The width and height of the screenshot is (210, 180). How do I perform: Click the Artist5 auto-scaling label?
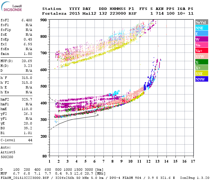[8, 152]
